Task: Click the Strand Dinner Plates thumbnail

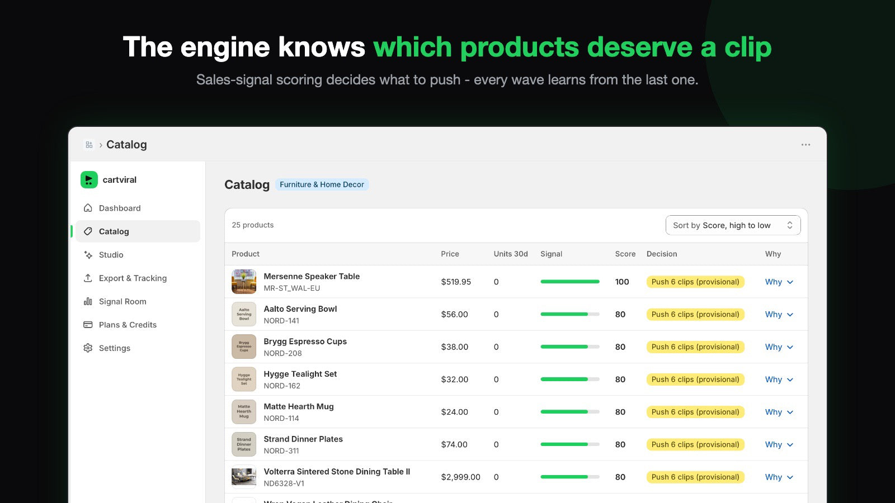Action: [x=244, y=444]
